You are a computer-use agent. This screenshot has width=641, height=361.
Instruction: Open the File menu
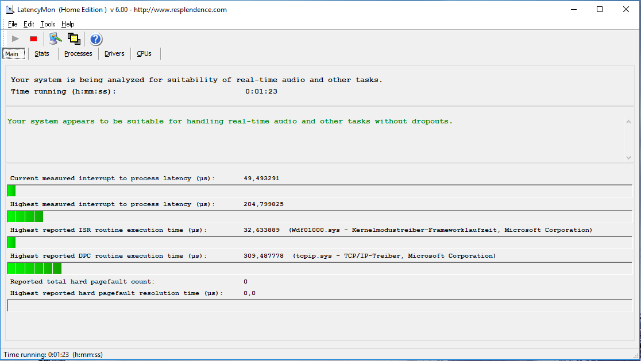point(13,24)
